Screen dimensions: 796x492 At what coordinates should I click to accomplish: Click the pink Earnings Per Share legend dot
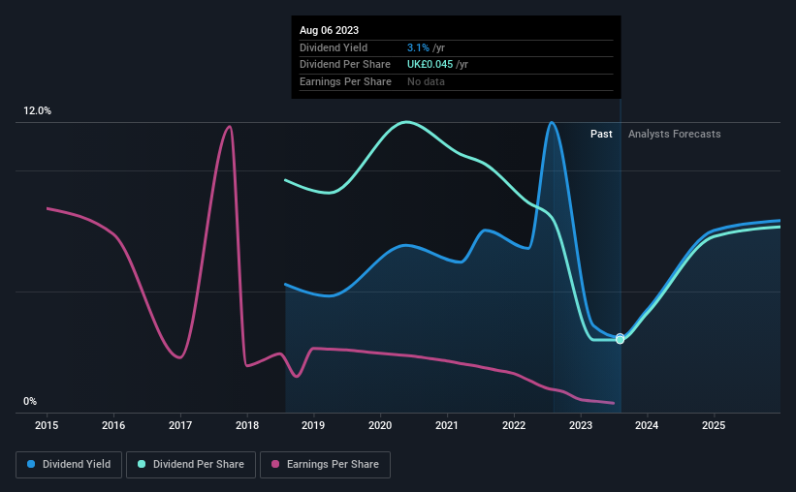tap(275, 464)
